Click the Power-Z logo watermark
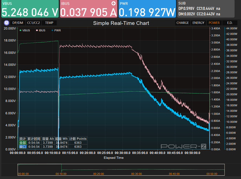Viewport: 241px width, 179px height. [184, 146]
